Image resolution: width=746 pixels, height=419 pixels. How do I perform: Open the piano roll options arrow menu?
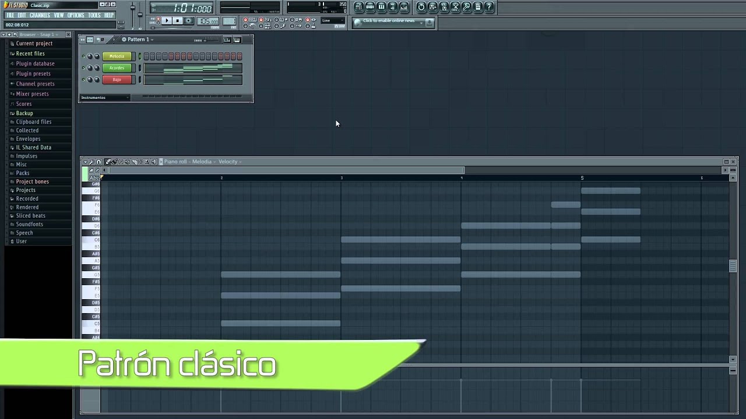(x=85, y=162)
